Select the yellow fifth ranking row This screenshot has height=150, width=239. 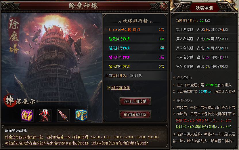pos(135,66)
